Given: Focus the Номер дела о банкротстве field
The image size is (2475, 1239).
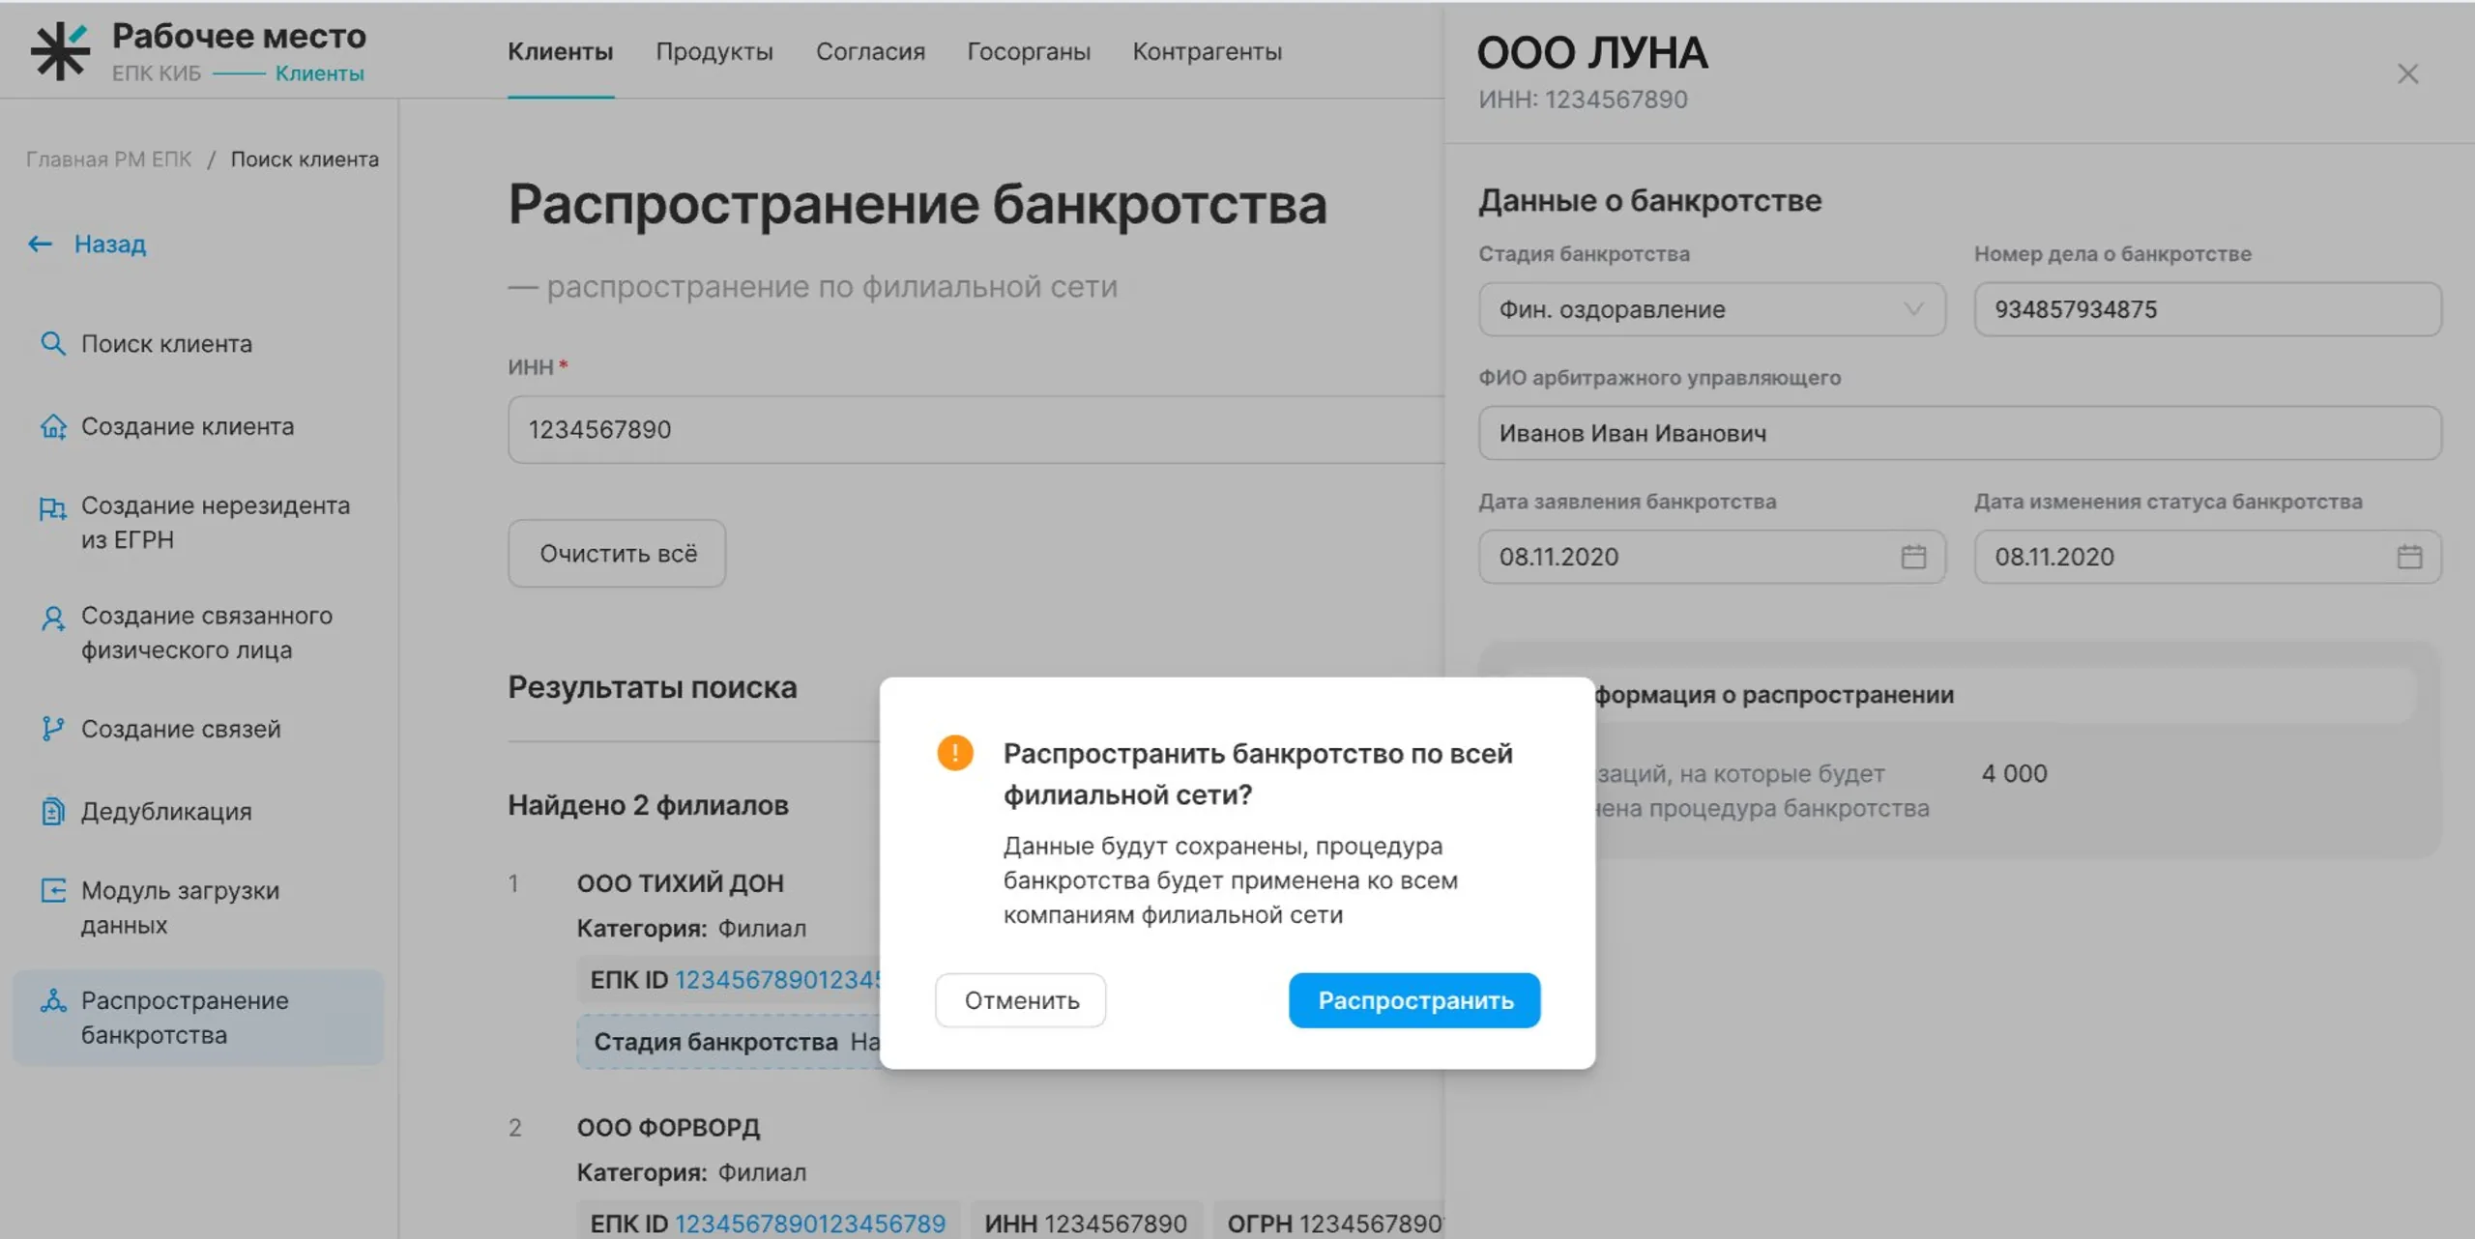Looking at the screenshot, I should 2207,309.
